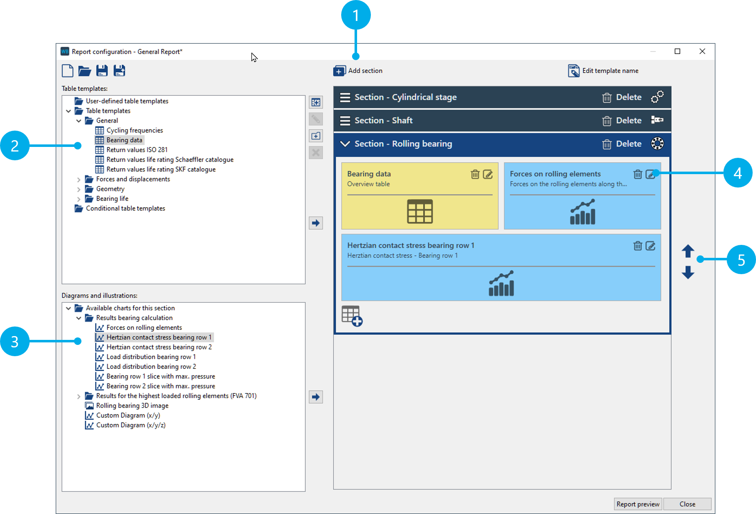Viewport: 756px width, 514px height.
Task: Move the selected section up with the arrow
Action: 688,251
